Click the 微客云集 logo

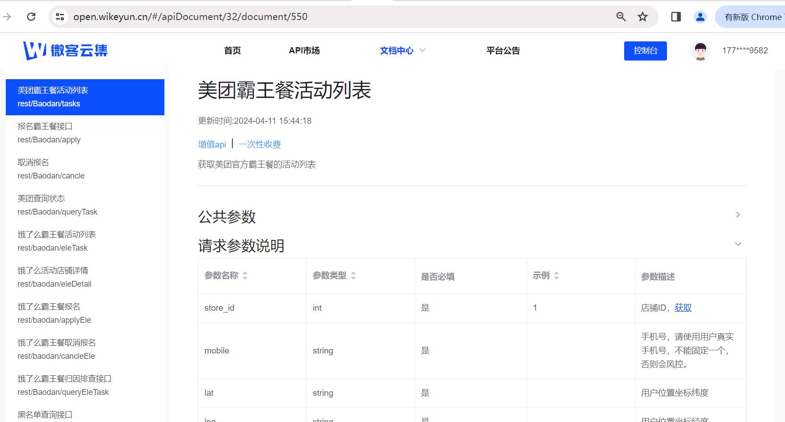65,51
